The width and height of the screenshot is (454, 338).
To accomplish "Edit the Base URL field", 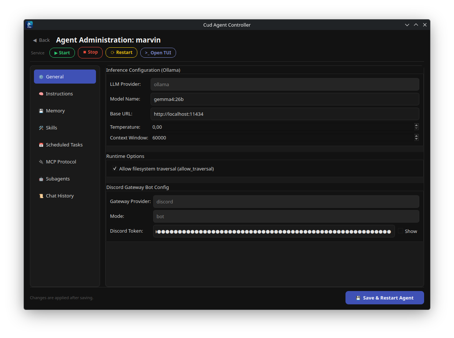I will point(285,114).
